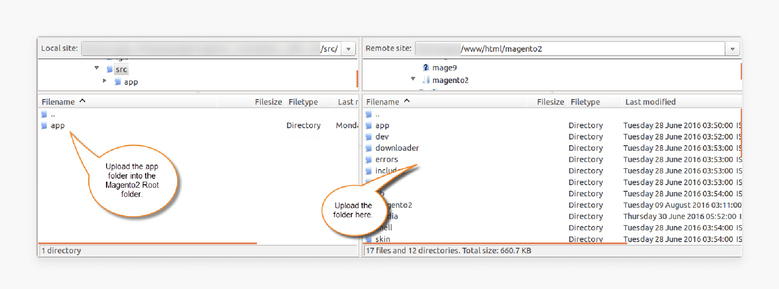Image resolution: width=779 pixels, height=289 pixels.
Task: Select downloader folder in remote list
Action: click(397, 148)
